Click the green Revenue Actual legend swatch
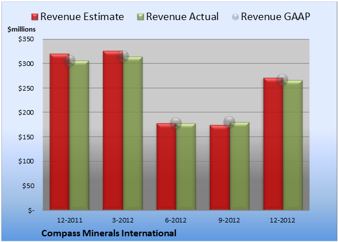 tap(140, 17)
